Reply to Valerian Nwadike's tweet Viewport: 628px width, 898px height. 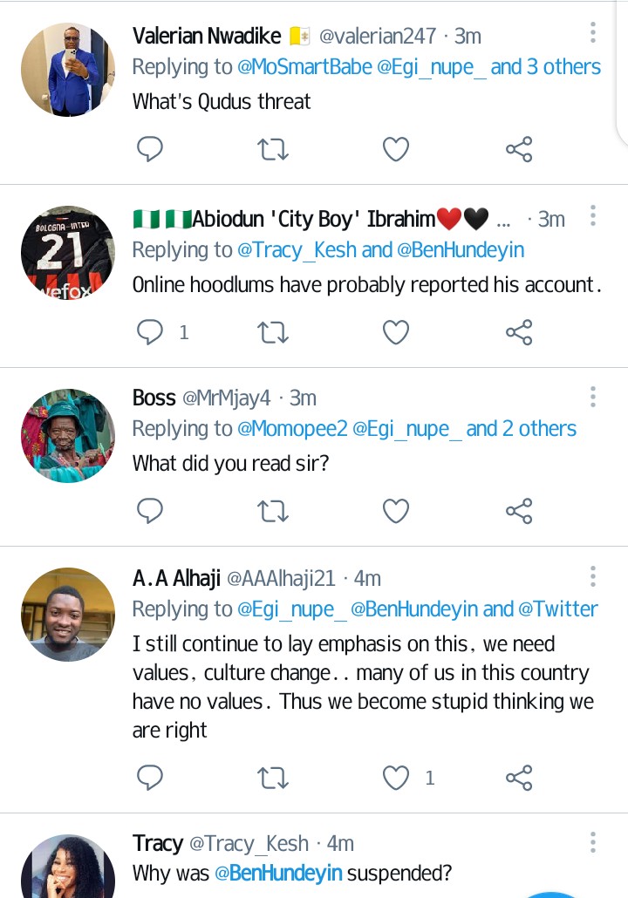pos(150,150)
